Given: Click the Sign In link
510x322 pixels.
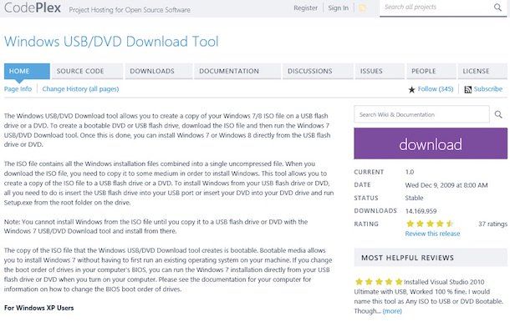Looking at the screenshot, I should [338, 8].
